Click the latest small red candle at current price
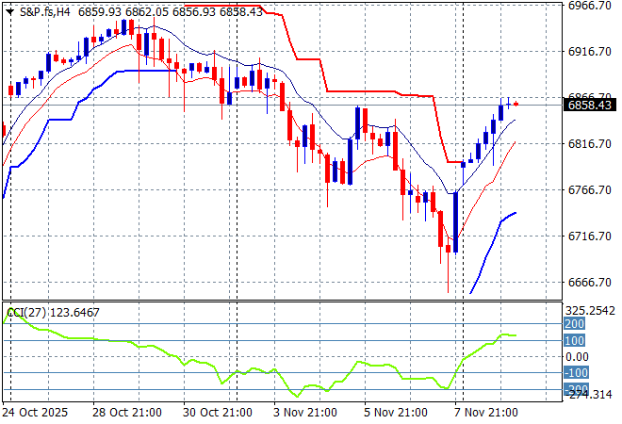The image size is (622, 424). point(516,104)
